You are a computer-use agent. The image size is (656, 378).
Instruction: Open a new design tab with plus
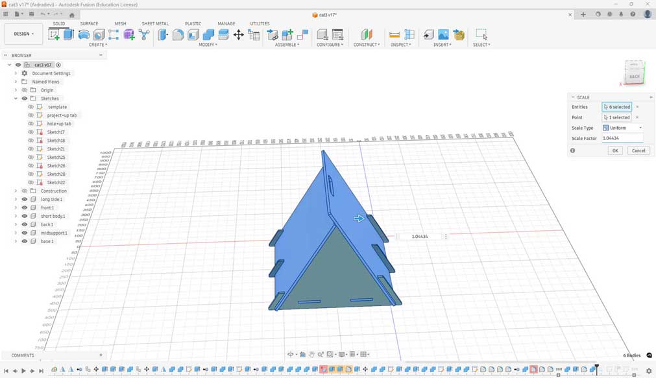point(583,14)
